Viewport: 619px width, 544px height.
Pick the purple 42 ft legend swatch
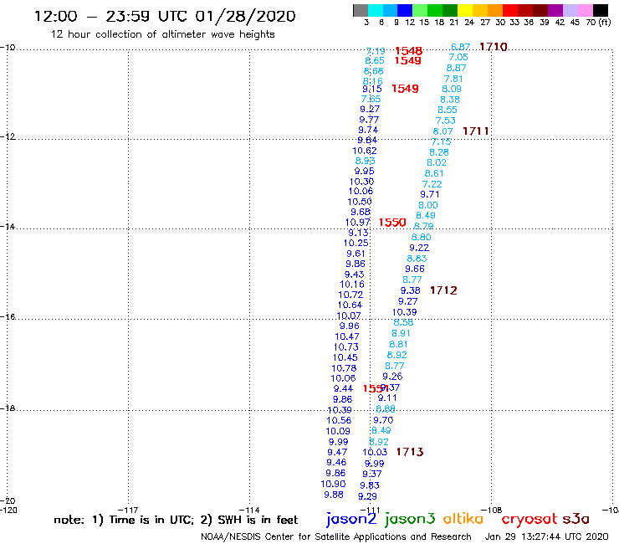(555, 10)
